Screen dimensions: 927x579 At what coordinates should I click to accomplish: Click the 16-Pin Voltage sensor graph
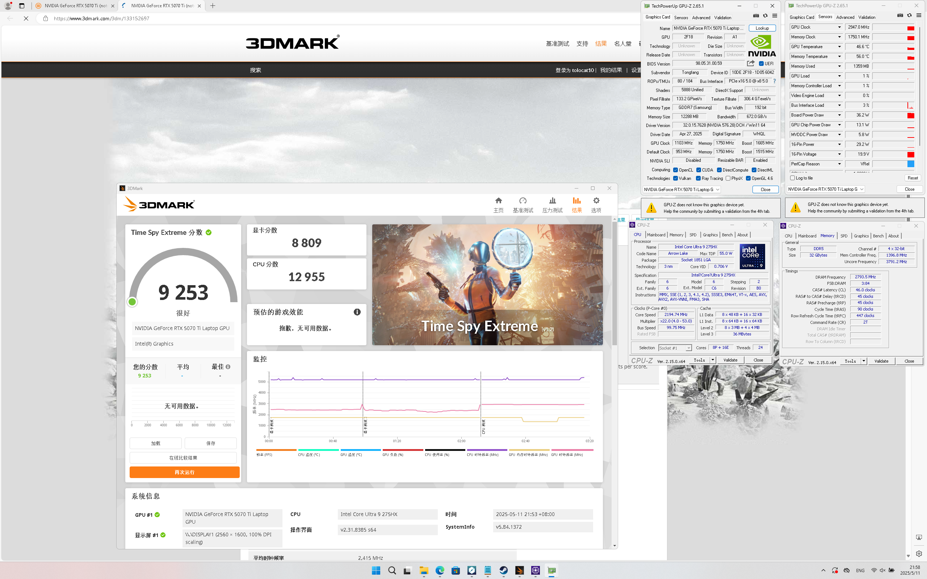point(894,154)
